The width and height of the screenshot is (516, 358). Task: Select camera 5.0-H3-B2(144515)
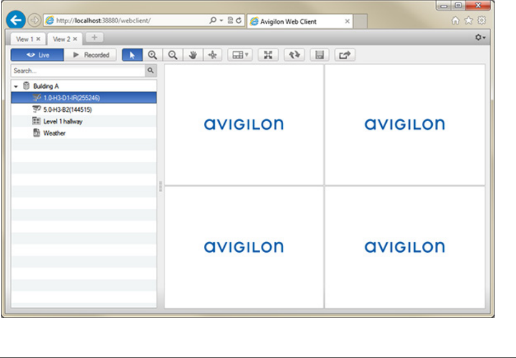point(84,110)
